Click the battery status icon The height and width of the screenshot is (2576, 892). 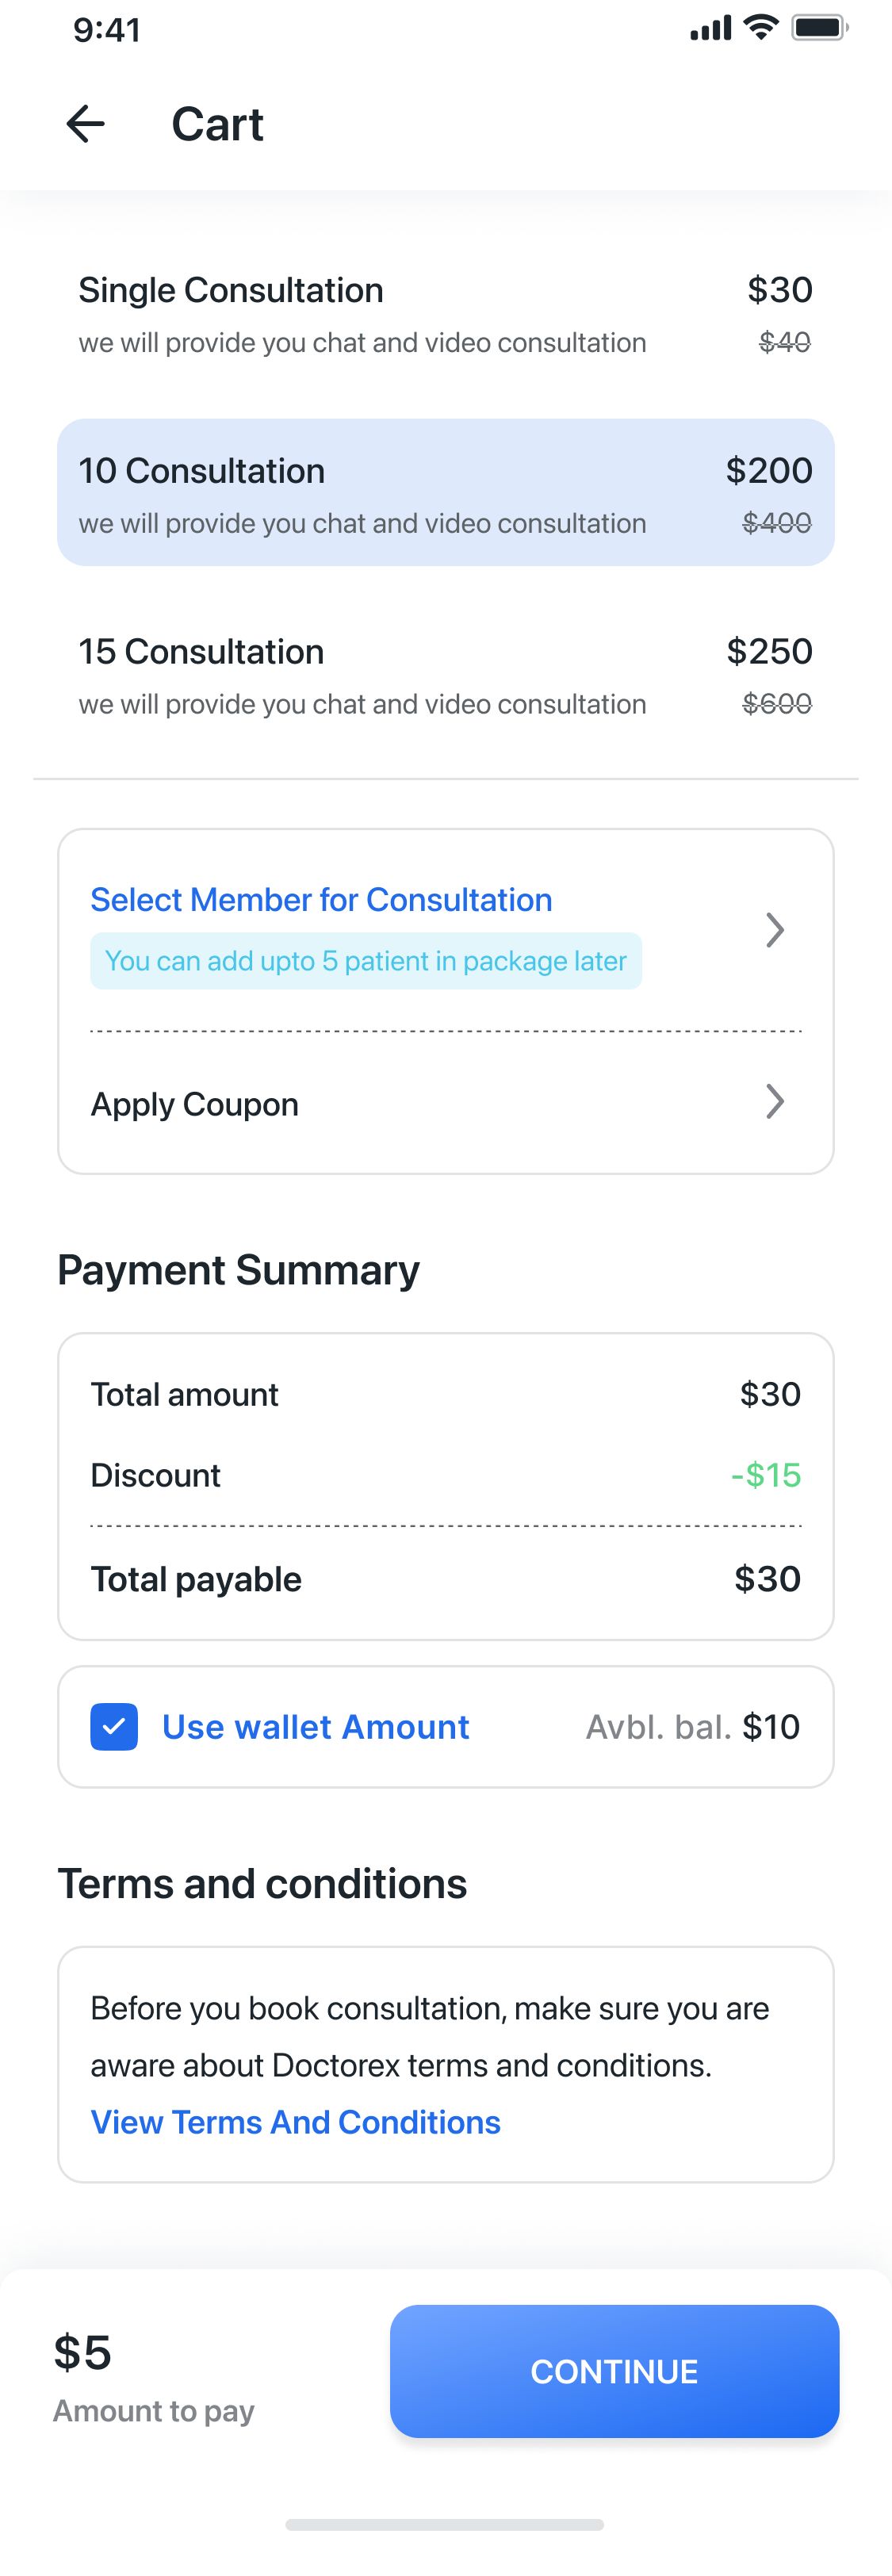click(x=819, y=28)
